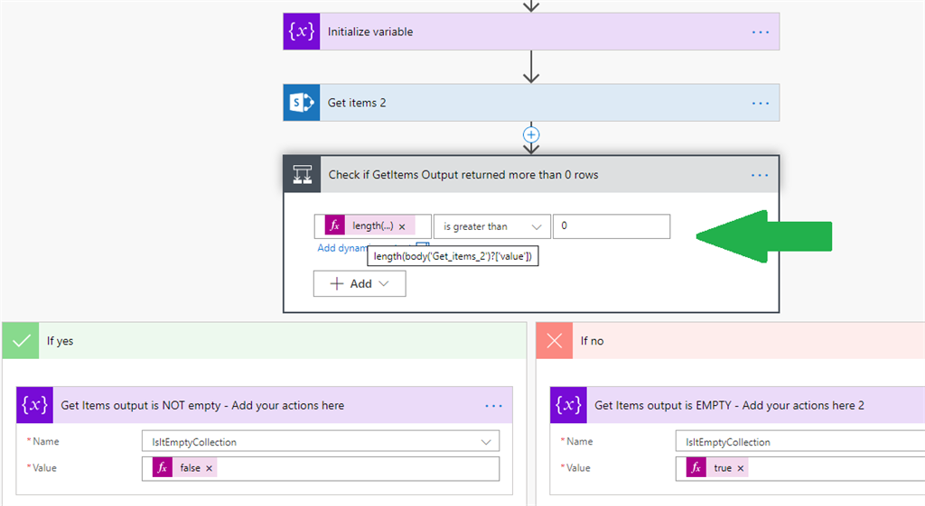The image size is (925, 506).
Task: Open the Get items 2 ellipsis menu
Action: pyautogui.click(x=760, y=103)
